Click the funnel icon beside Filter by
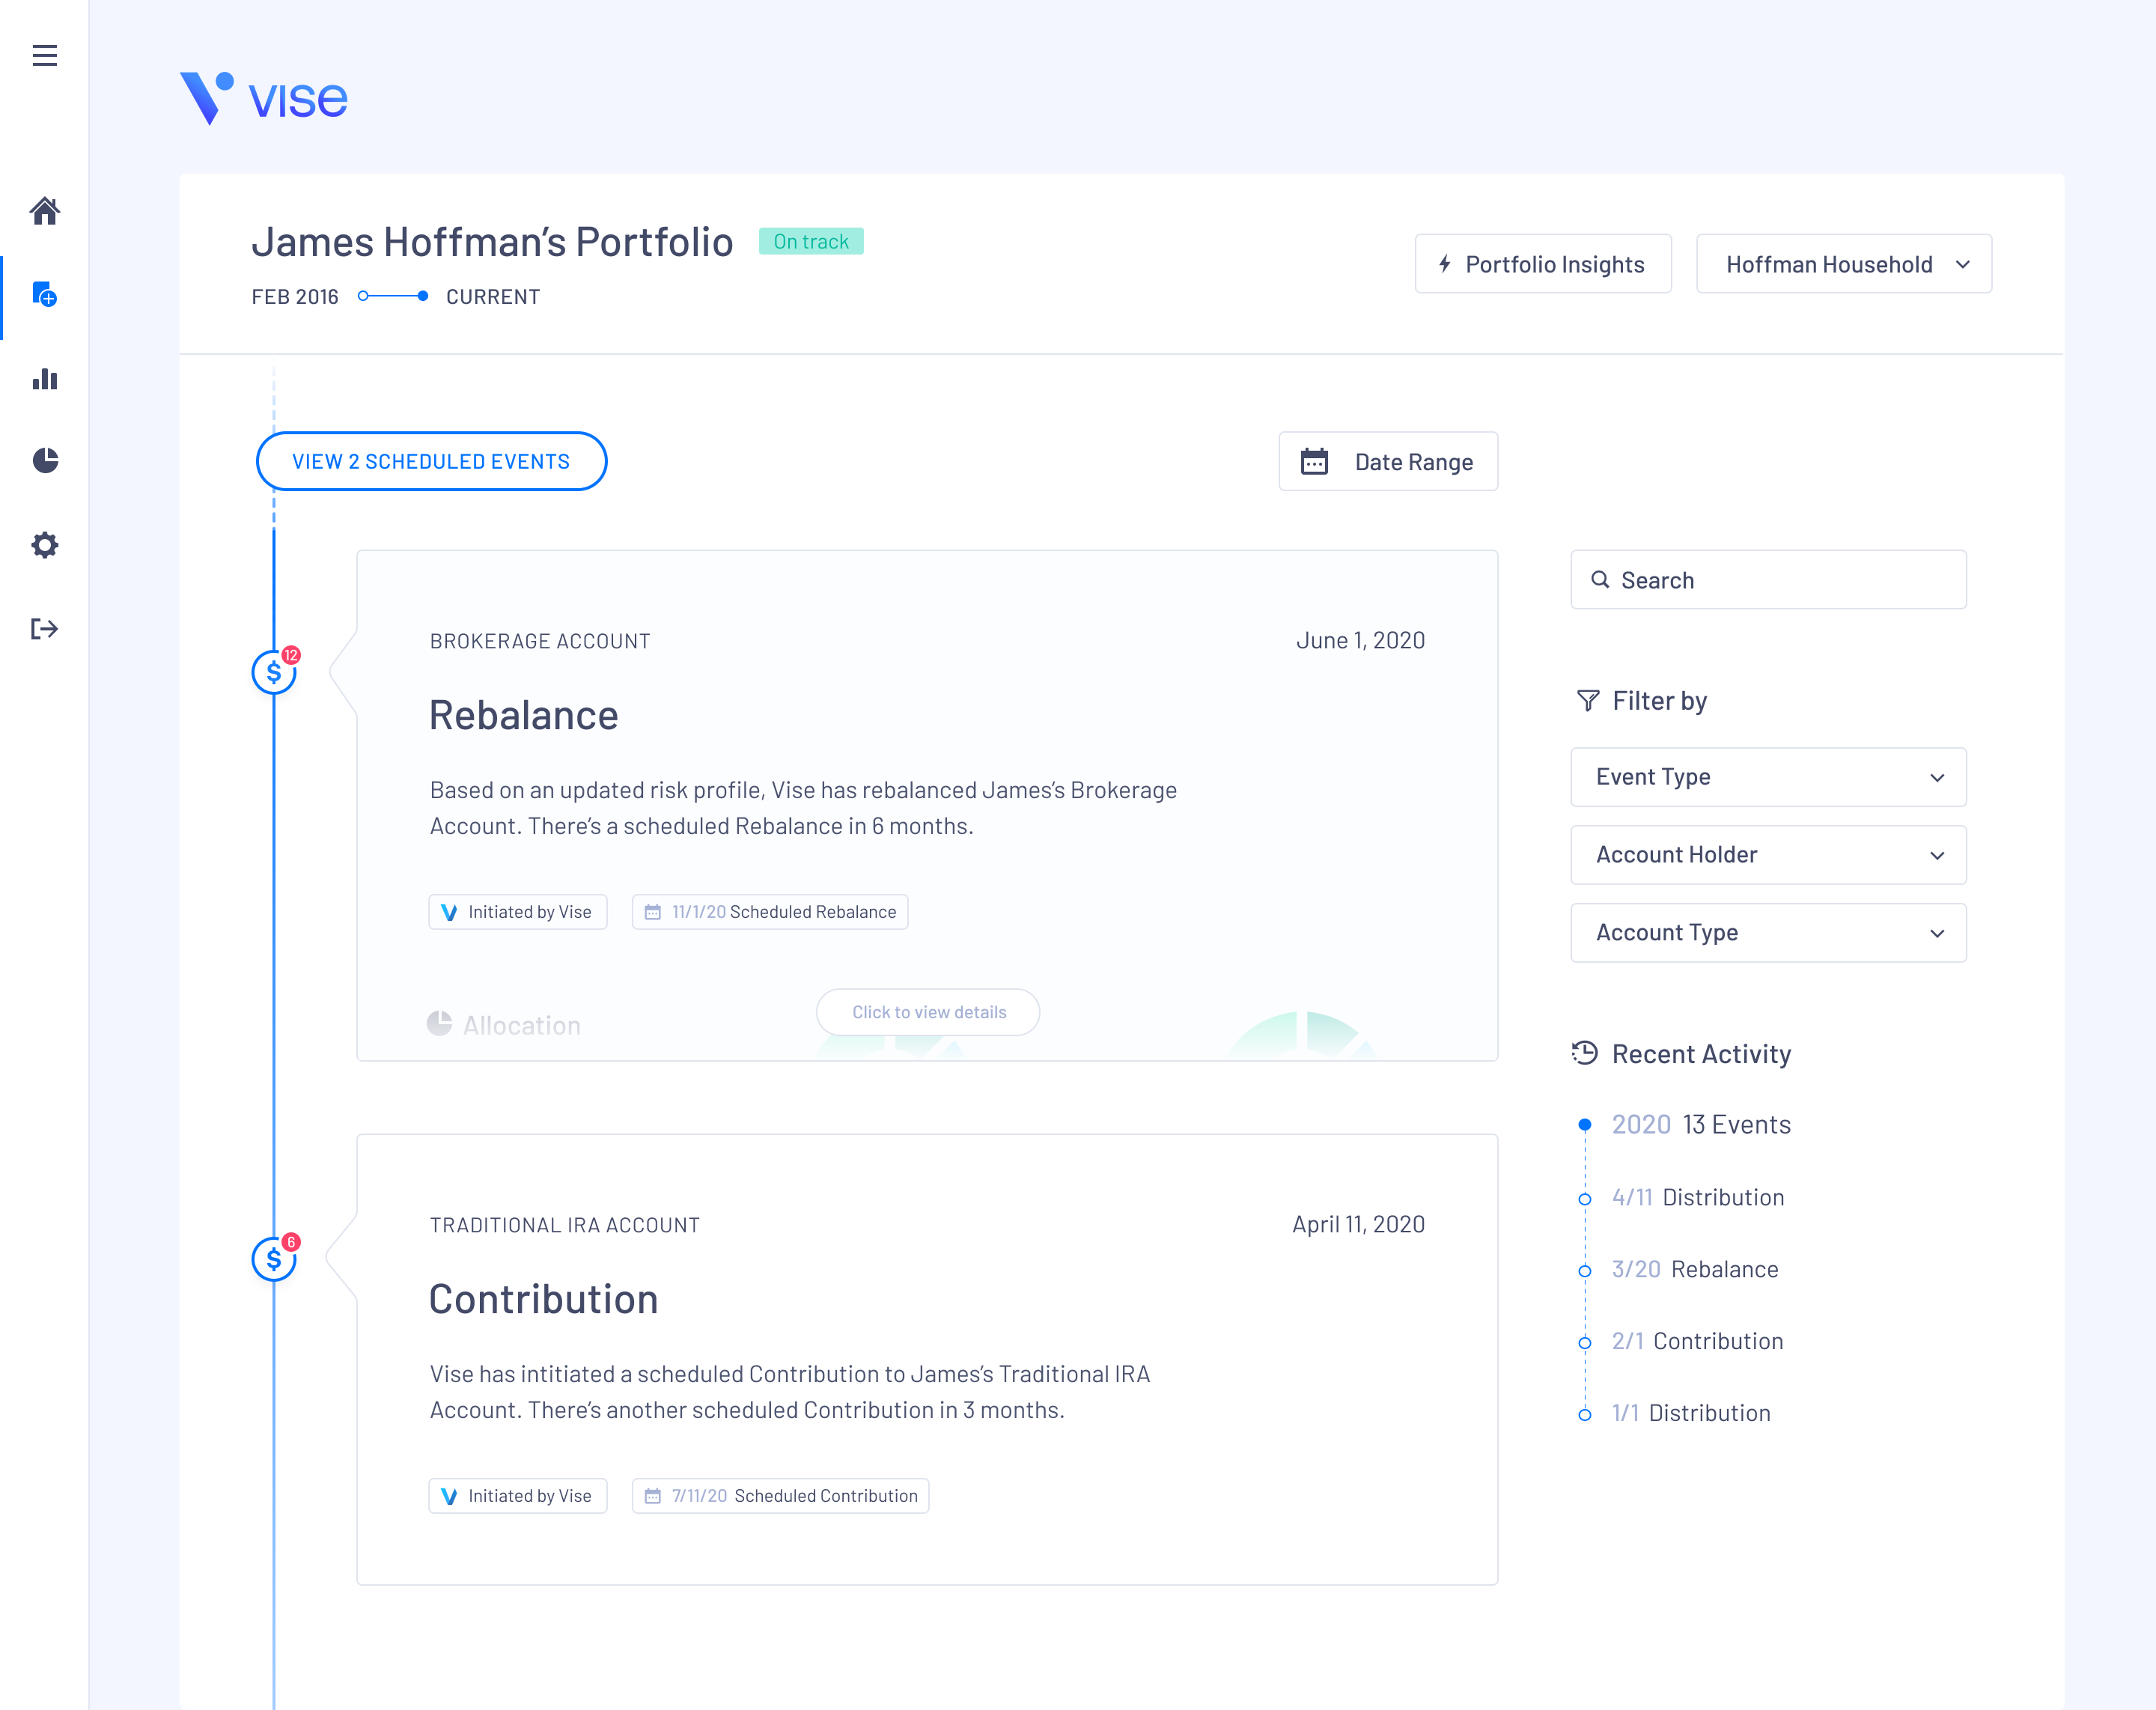Image resolution: width=2156 pixels, height=1710 pixels. [1588, 701]
